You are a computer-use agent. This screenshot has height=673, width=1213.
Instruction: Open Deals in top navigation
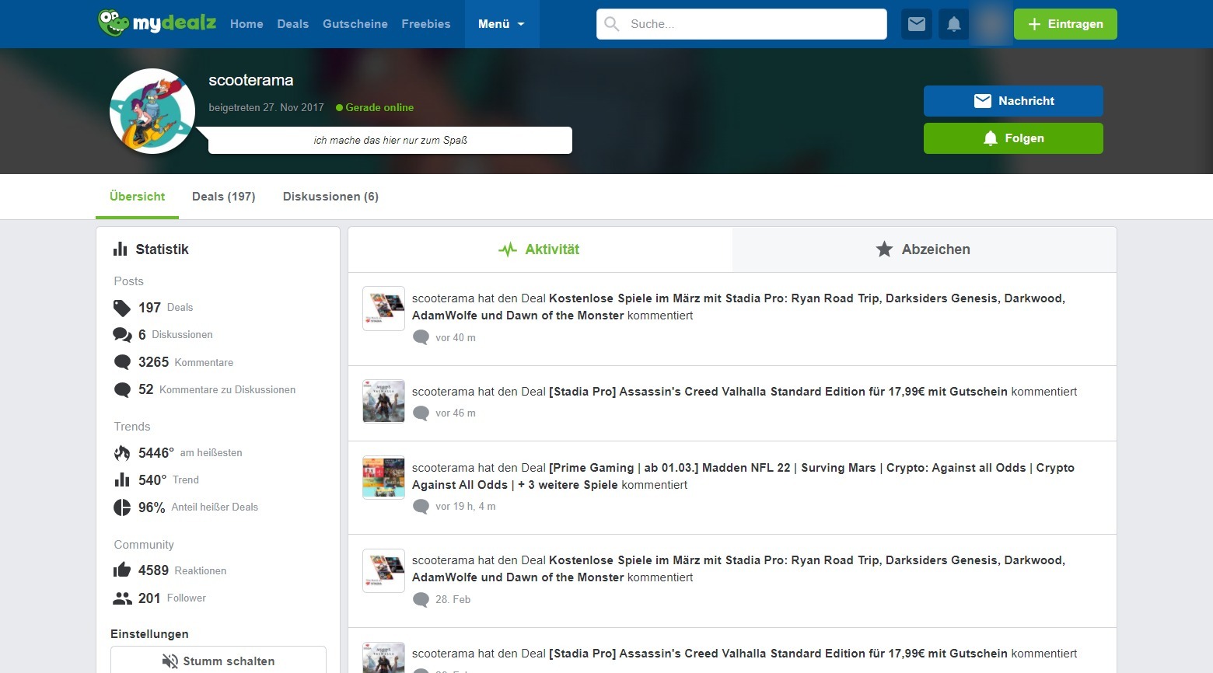(x=293, y=24)
